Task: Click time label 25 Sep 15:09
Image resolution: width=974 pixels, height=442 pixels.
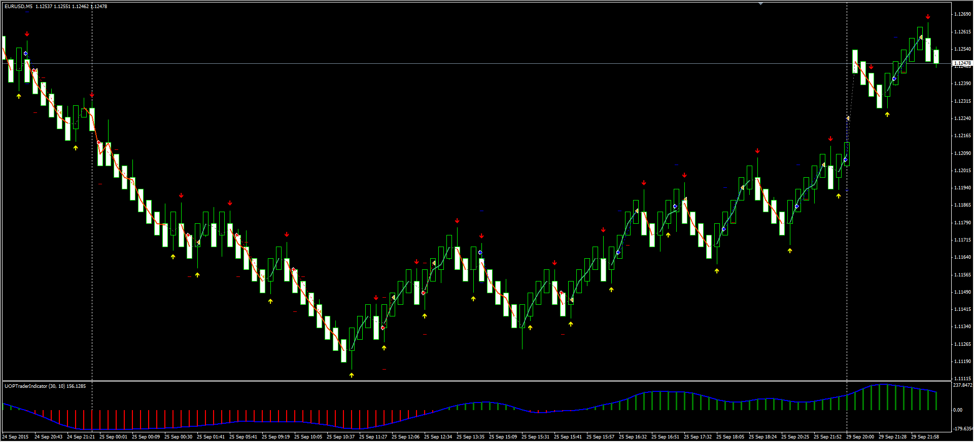Action: [x=503, y=436]
